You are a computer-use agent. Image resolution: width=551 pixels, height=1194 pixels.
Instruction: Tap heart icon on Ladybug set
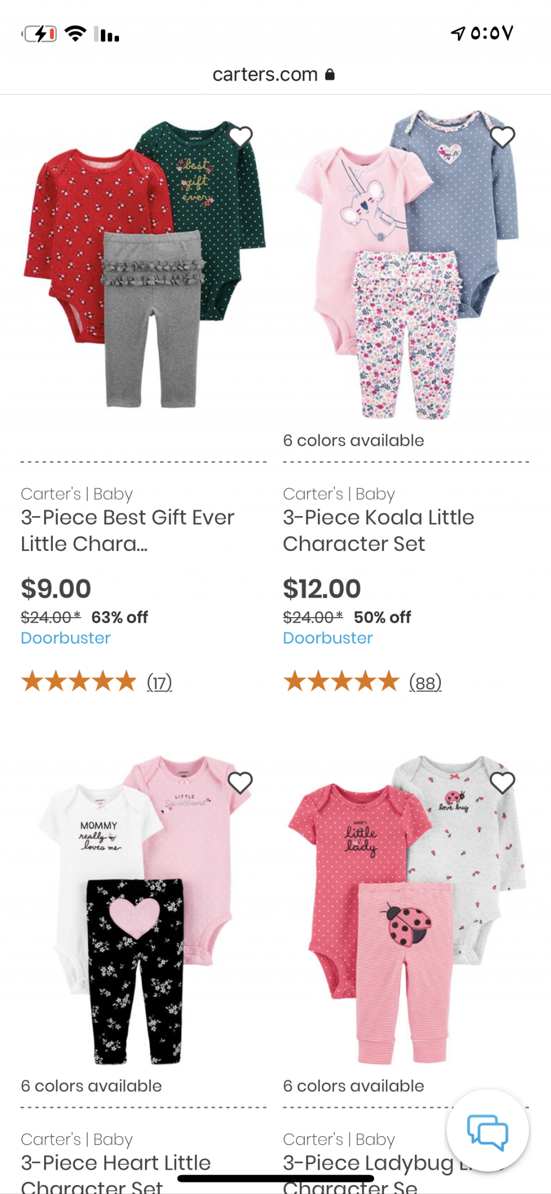[502, 783]
